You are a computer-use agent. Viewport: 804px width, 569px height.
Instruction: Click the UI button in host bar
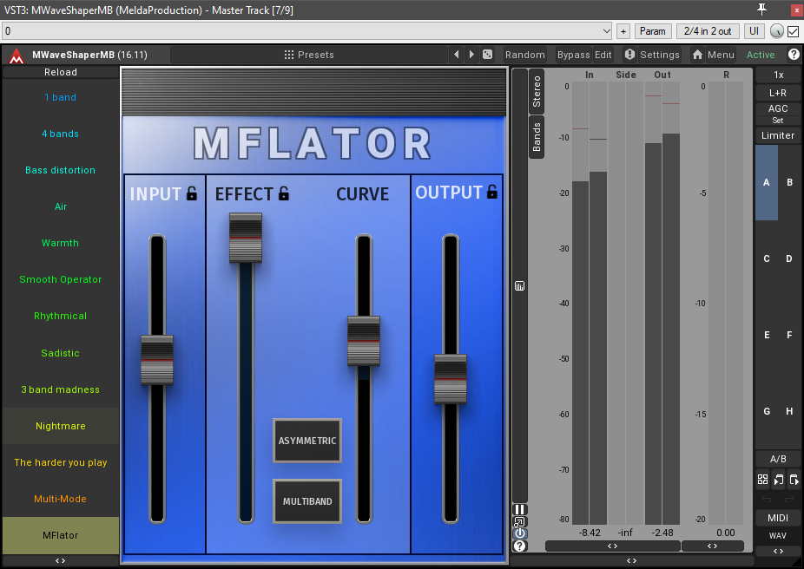[x=755, y=31]
